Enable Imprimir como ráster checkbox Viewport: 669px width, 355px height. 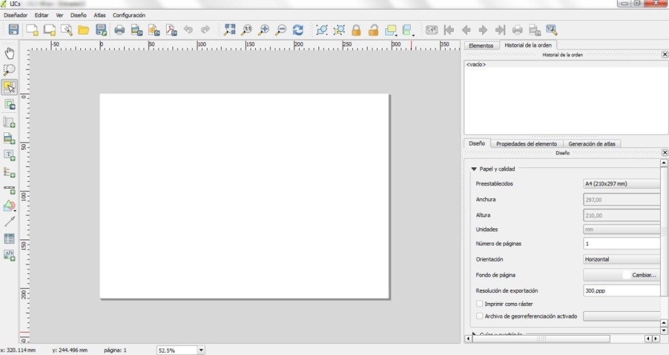coord(480,304)
